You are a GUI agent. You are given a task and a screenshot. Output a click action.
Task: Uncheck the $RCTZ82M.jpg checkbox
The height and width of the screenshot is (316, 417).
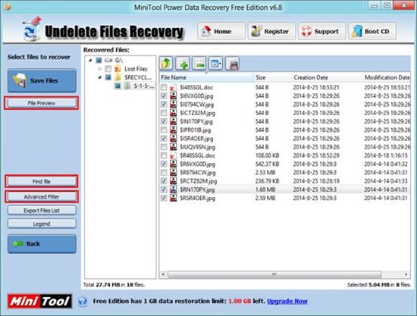[x=164, y=181]
